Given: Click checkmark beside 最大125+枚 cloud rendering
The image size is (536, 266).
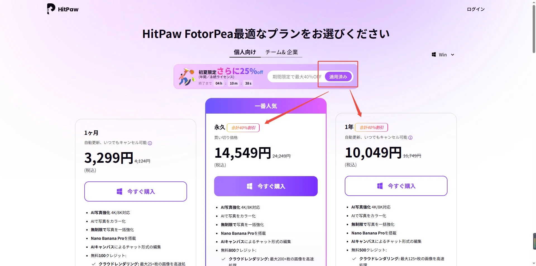Looking at the screenshot, I should click(x=354, y=259).
